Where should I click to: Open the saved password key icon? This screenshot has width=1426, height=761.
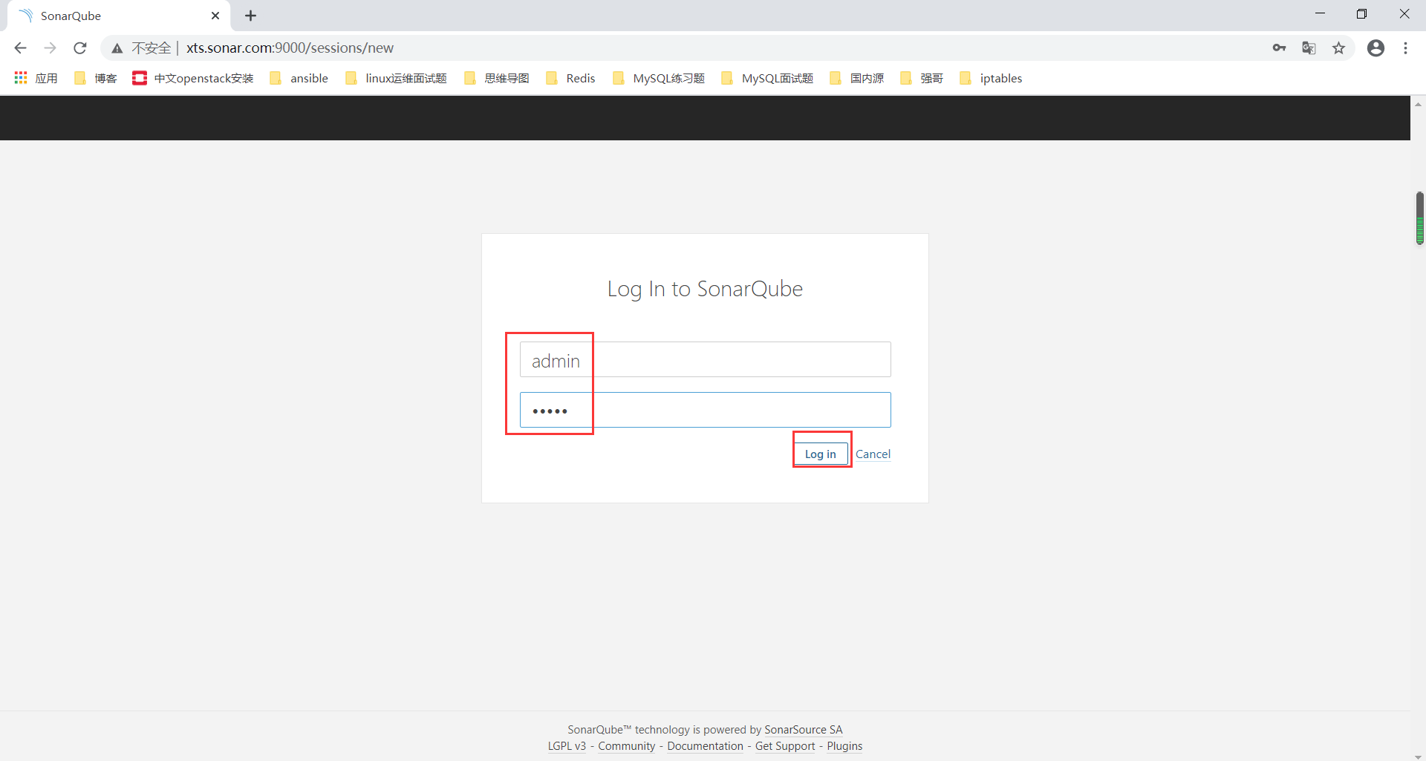tap(1279, 48)
